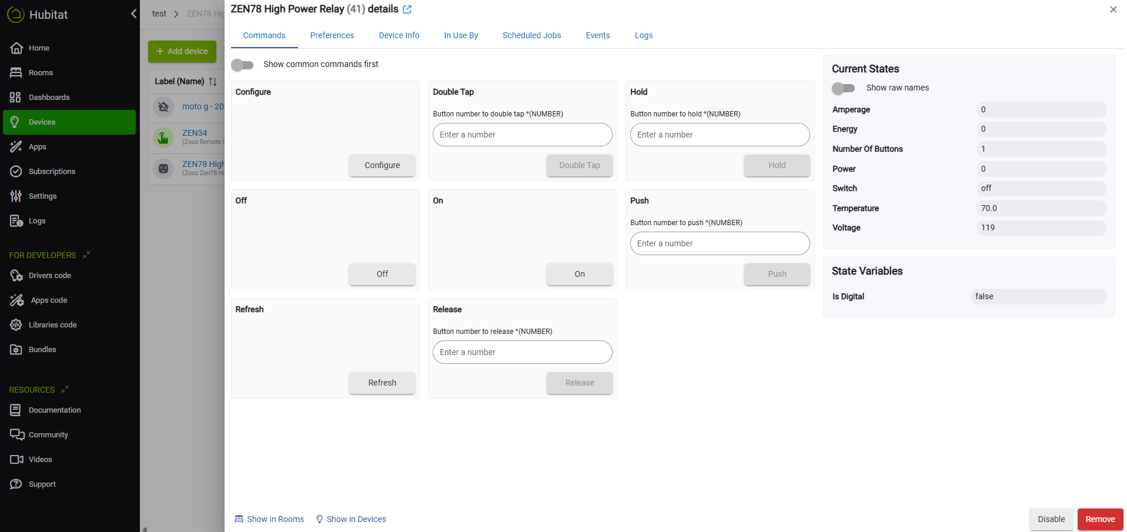Sort devices by Label (Name) arrows
Image resolution: width=1127 pixels, height=532 pixels.
[213, 82]
